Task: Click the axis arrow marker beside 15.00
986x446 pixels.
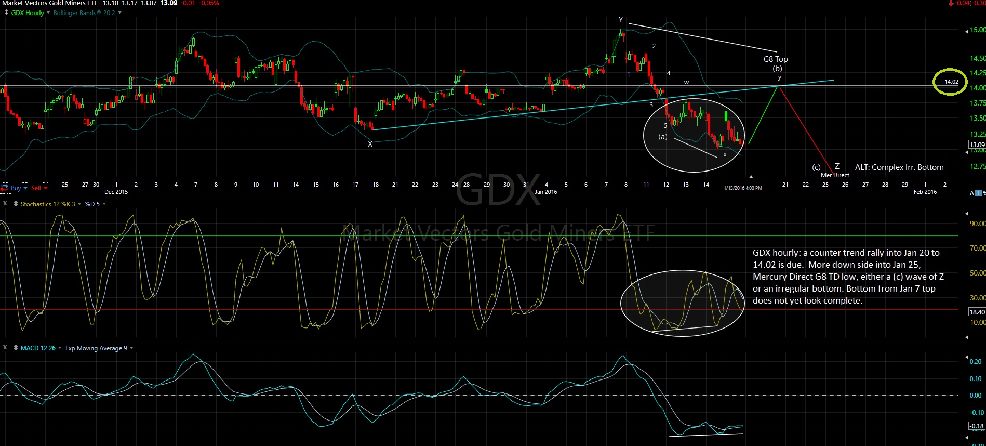Action: pyautogui.click(x=967, y=31)
